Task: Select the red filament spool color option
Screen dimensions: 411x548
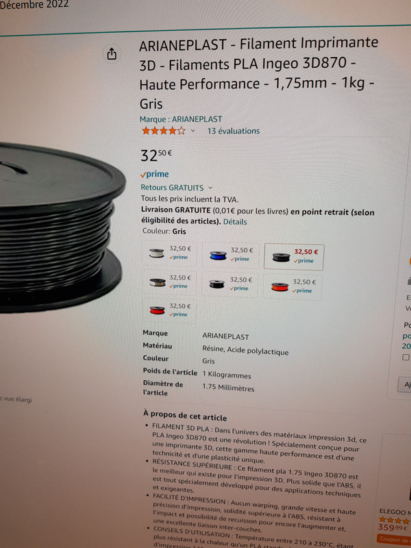Action: pos(169,310)
